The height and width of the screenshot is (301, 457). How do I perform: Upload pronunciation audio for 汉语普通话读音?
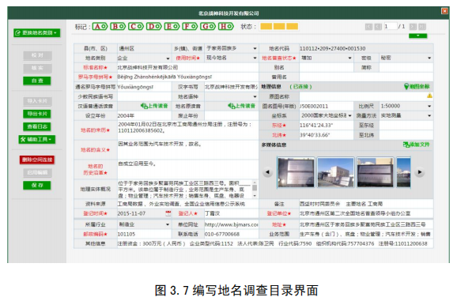[x=154, y=106]
